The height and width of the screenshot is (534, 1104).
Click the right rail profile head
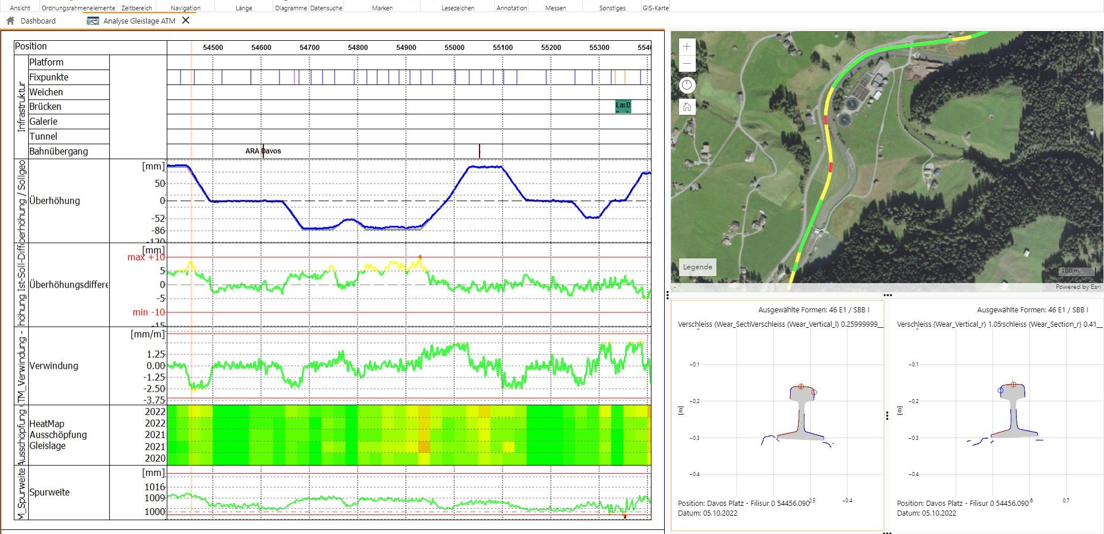1013,391
